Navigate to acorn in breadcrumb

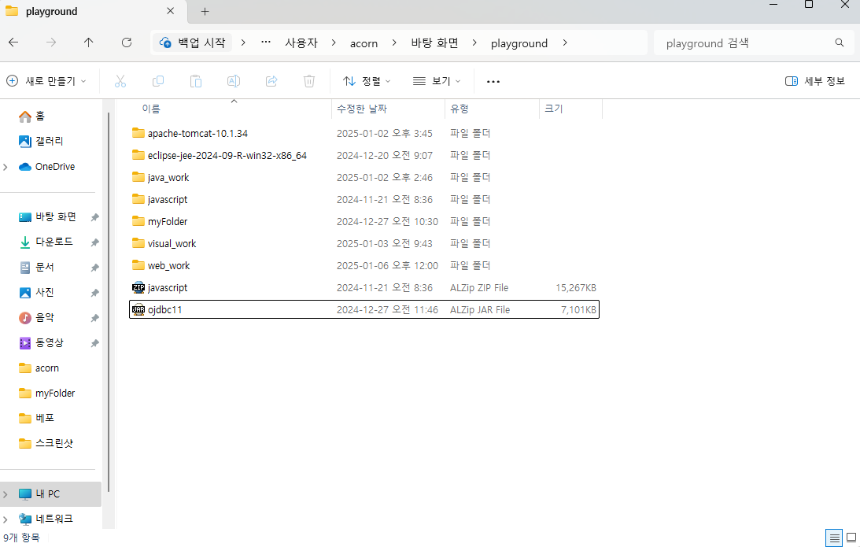click(364, 43)
